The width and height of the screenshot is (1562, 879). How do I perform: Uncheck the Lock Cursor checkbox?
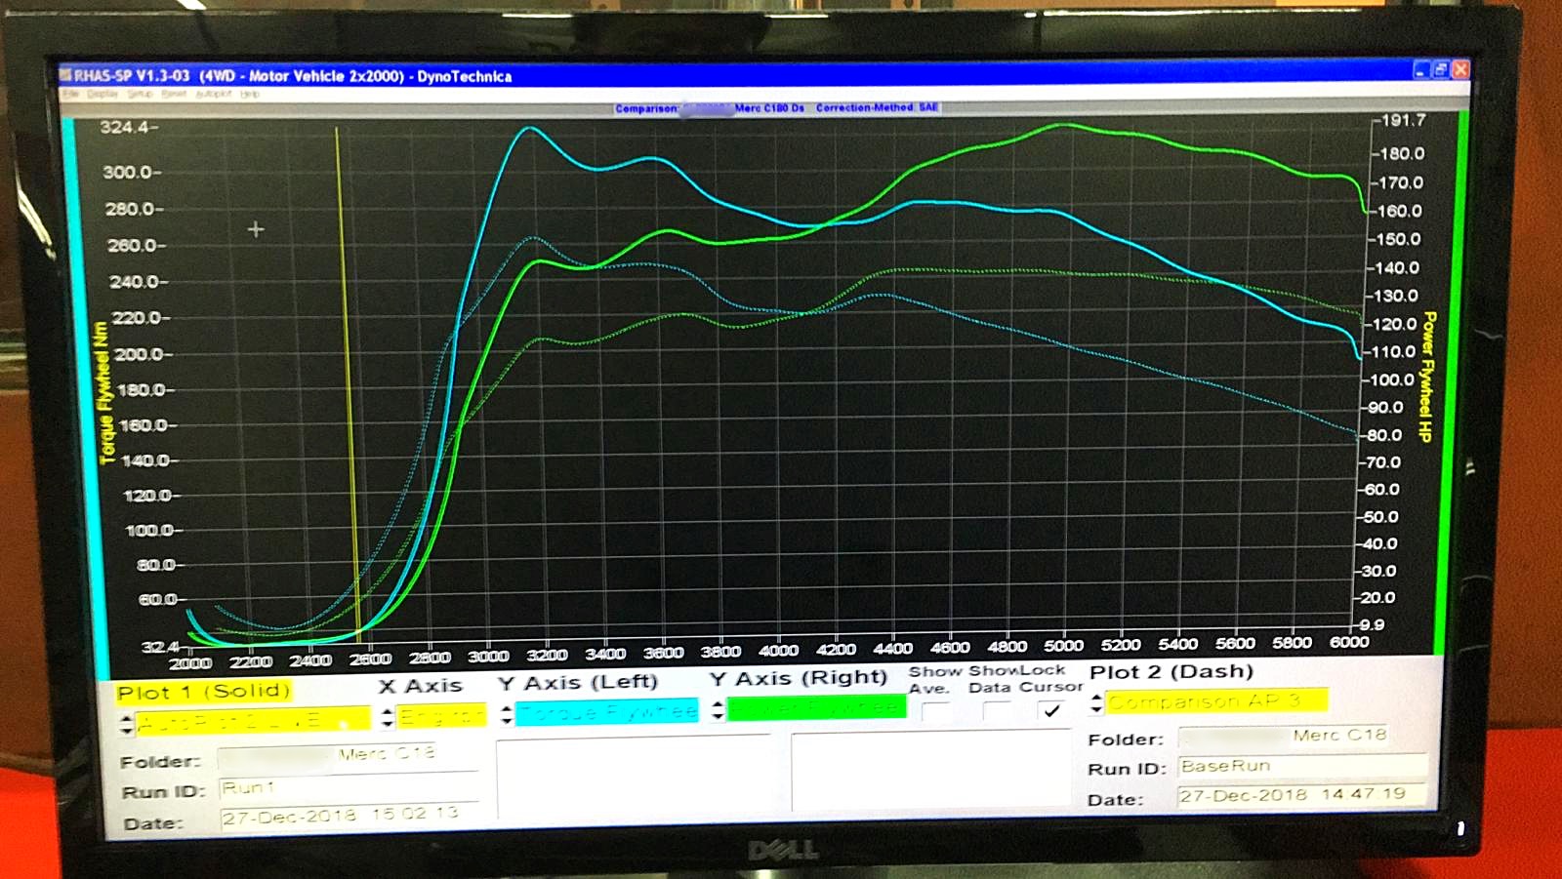click(1051, 711)
